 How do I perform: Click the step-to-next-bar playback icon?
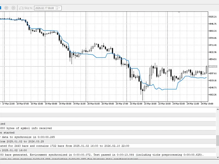point(13,8)
